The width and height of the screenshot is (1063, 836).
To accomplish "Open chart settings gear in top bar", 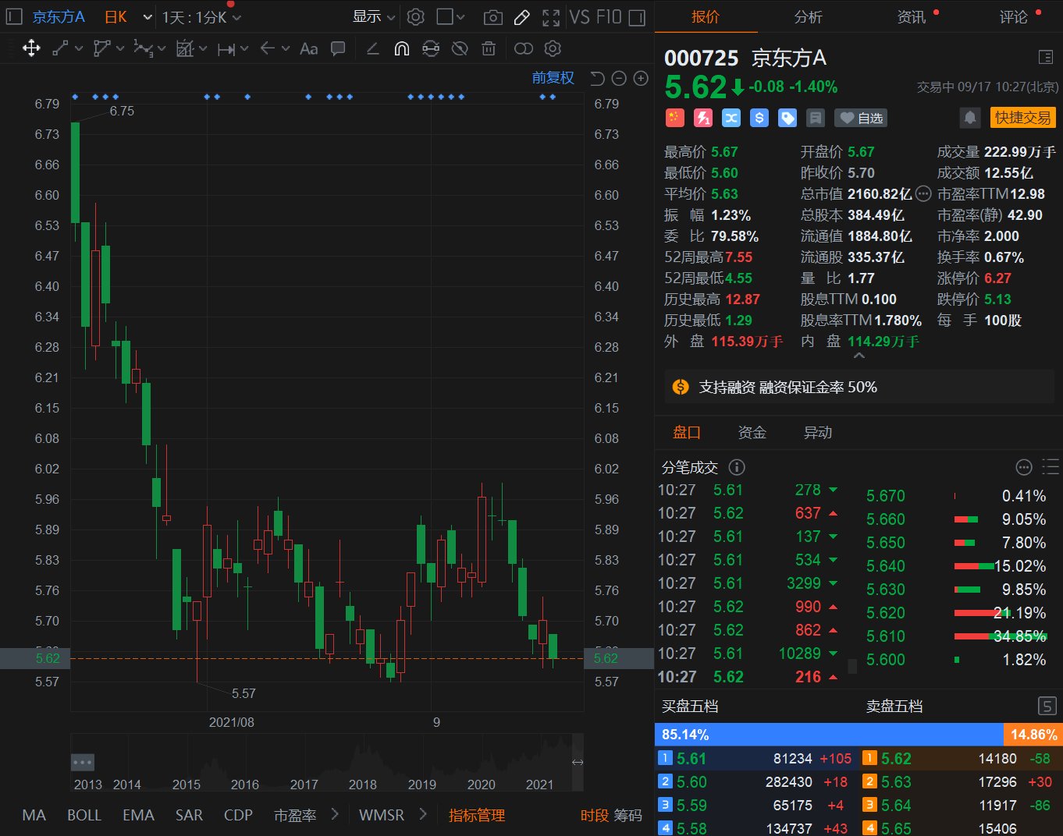I will 416,16.
